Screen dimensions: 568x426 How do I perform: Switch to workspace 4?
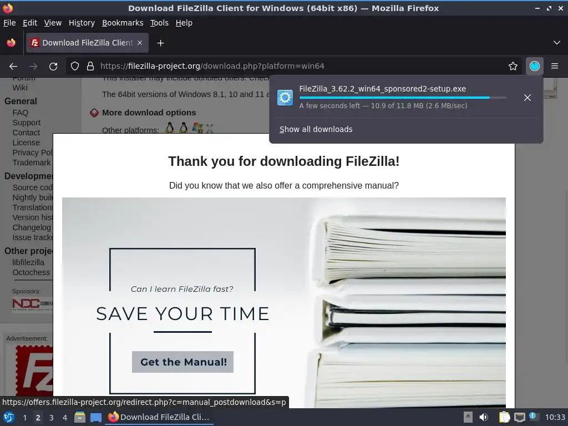(x=65, y=417)
